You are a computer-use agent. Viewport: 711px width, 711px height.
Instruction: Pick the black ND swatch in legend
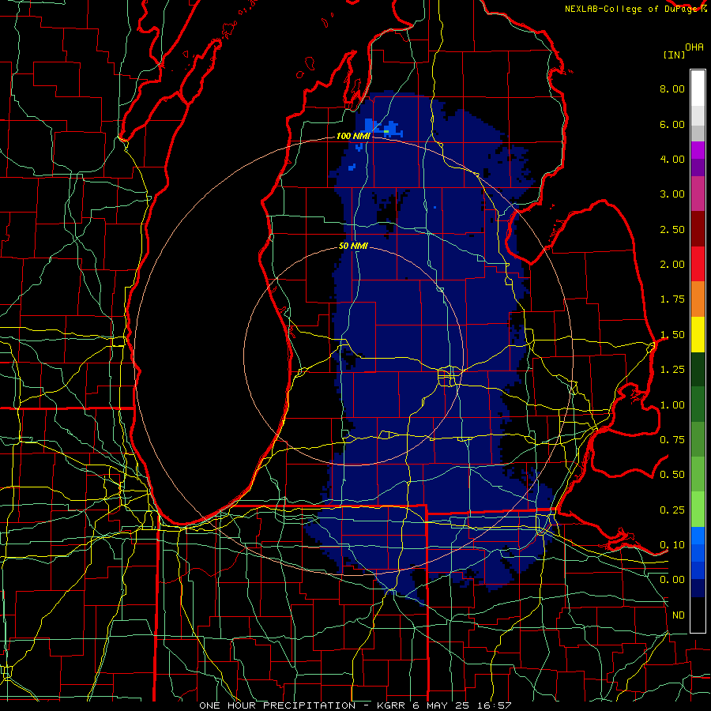[x=698, y=615]
